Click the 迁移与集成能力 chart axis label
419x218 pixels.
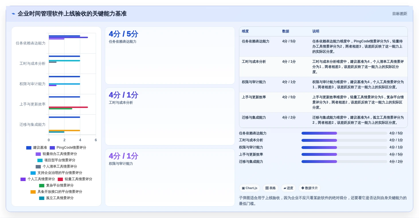coord(32,125)
